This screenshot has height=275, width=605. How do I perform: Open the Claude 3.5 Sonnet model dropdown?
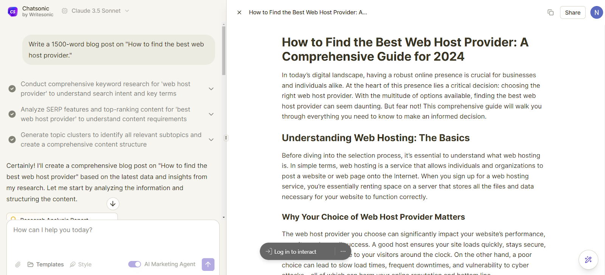click(x=96, y=11)
